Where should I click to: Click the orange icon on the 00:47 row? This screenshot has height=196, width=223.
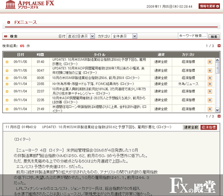[x=7, y=70]
